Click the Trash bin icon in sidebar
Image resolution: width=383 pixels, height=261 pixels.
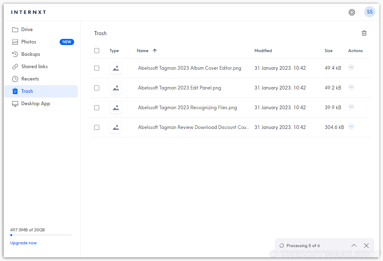[15, 91]
